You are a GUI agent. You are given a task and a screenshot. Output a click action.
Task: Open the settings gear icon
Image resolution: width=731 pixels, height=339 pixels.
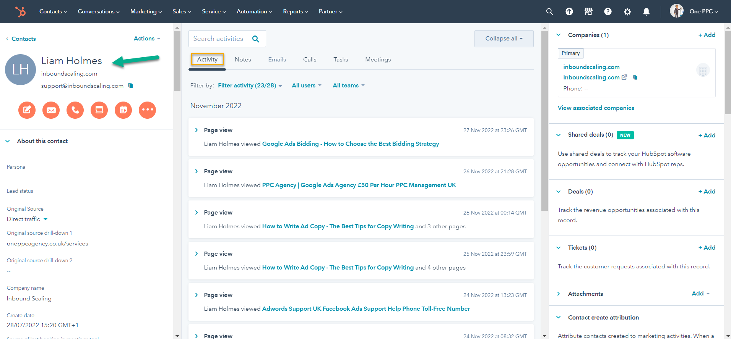pyautogui.click(x=627, y=11)
